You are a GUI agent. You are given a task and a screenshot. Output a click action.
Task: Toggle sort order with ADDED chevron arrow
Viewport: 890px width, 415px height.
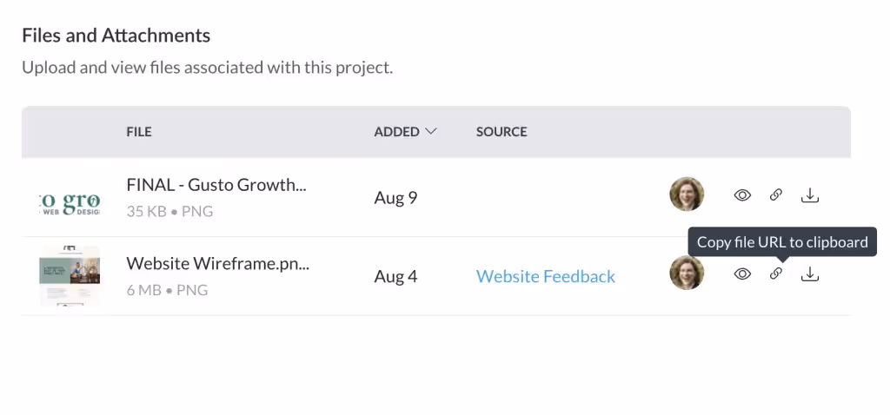coord(430,132)
